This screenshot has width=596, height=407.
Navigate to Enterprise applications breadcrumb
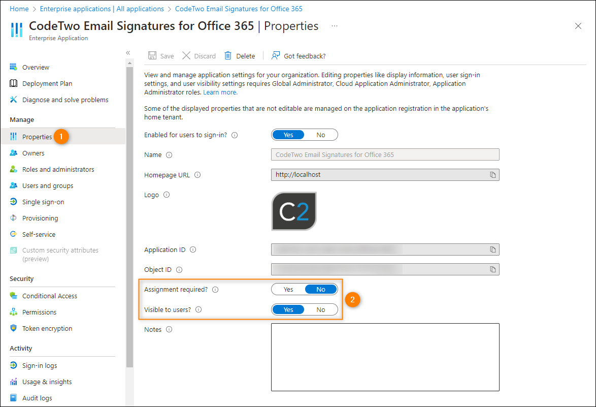tap(102, 9)
